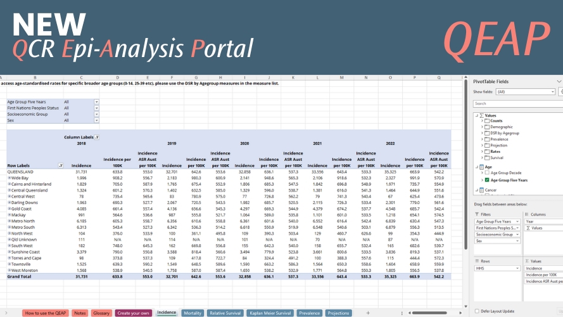Click the vertical scrollbar down arrow
Screen dimensions: 563x317
[x=466, y=306]
